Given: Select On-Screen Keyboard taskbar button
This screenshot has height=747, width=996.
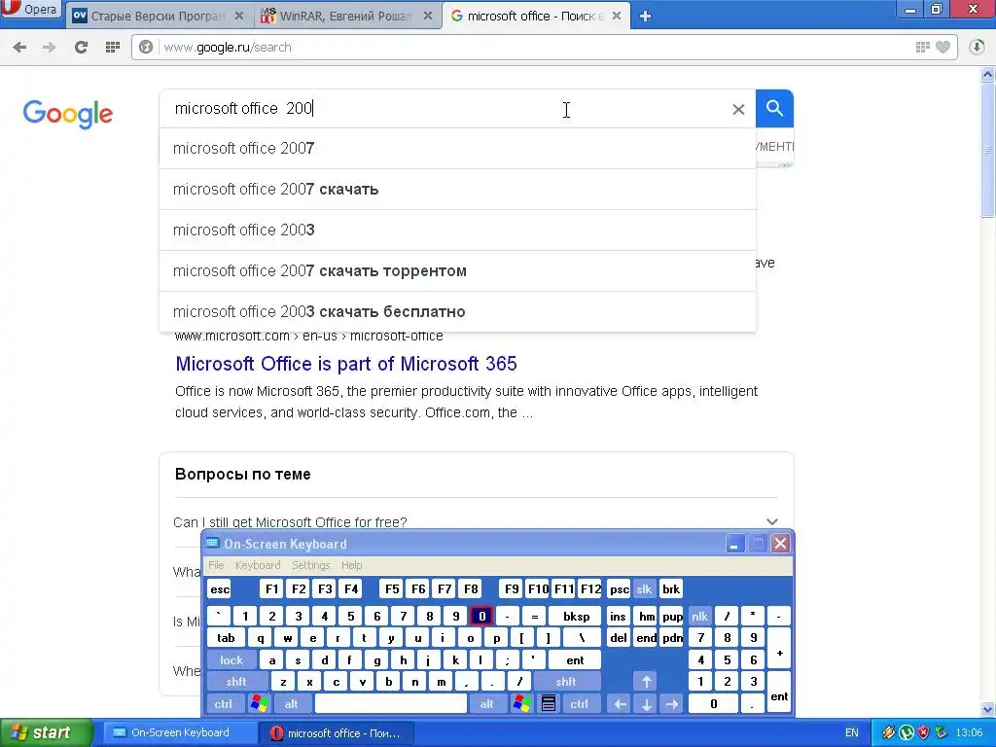Looking at the screenshot, I should pos(179,733).
